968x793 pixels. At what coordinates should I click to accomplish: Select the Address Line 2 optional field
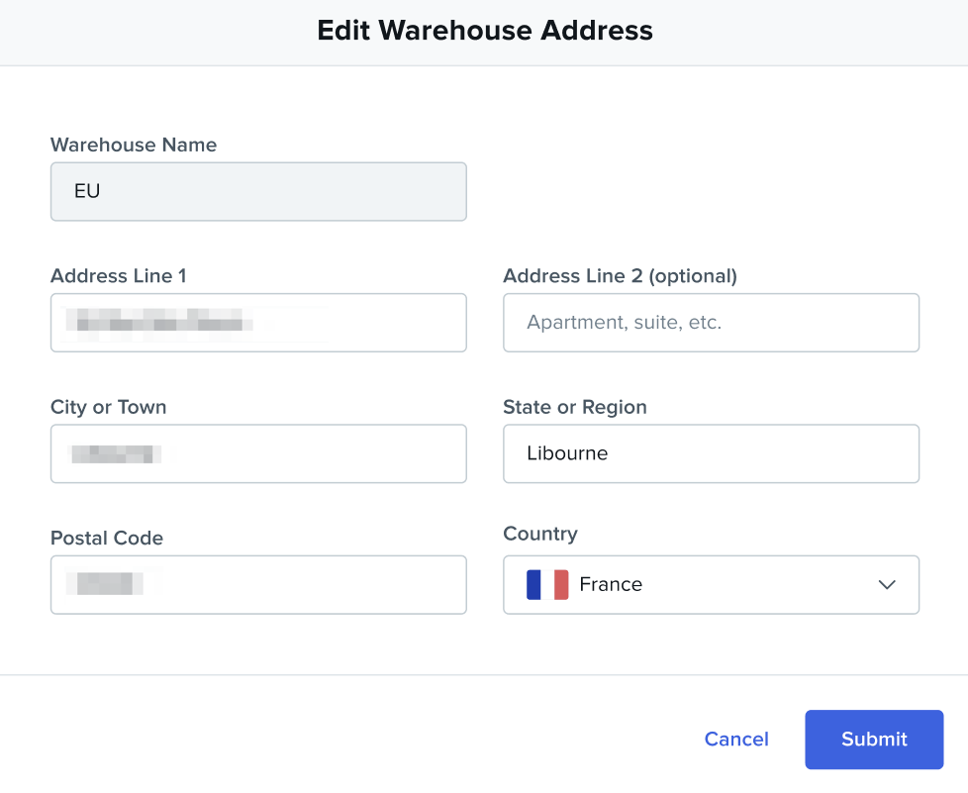tap(711, 323)
